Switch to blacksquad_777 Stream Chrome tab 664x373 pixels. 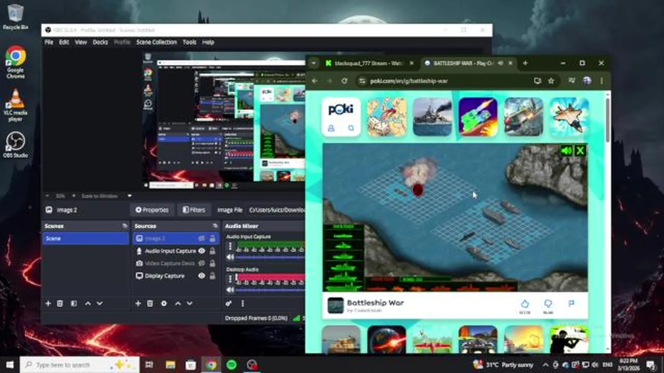[x=368, y=63]
